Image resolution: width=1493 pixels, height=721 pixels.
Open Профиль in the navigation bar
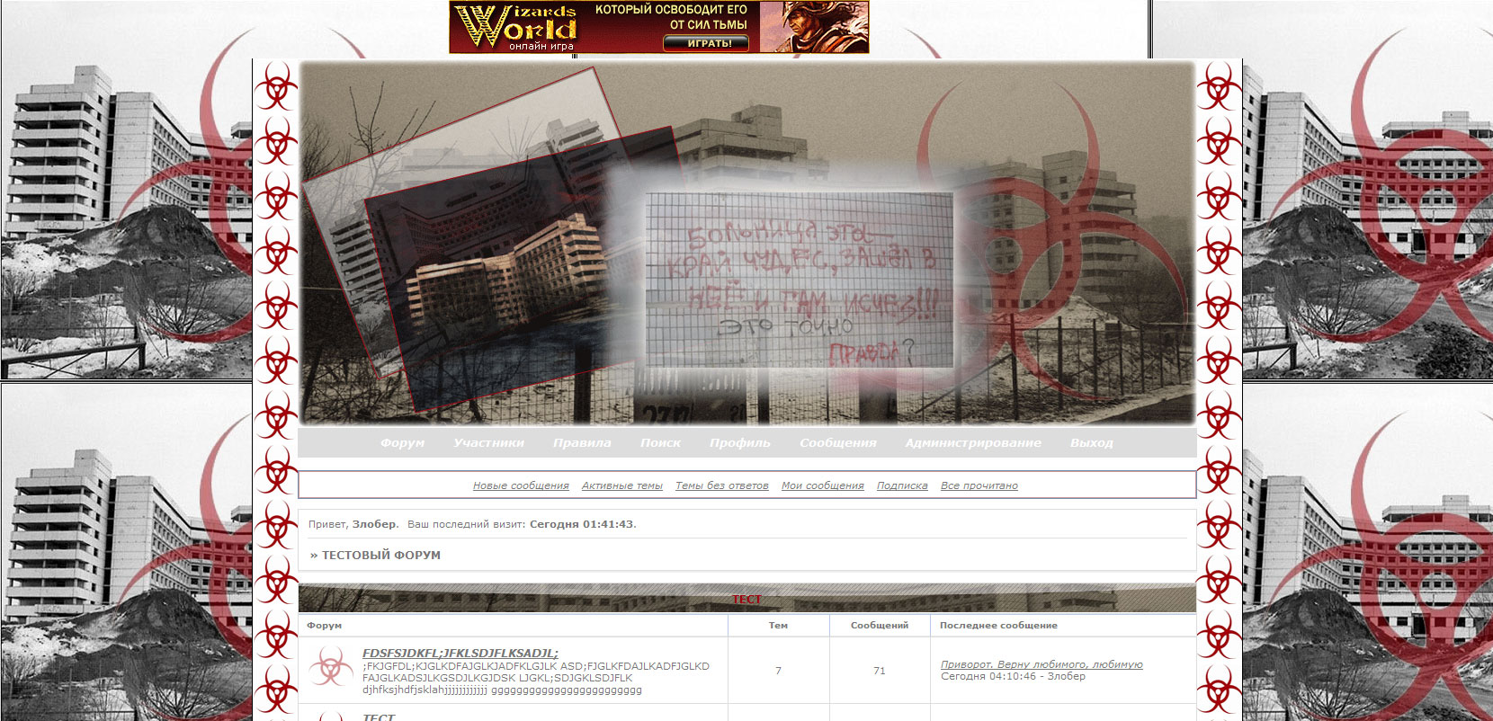coord(739,442)
